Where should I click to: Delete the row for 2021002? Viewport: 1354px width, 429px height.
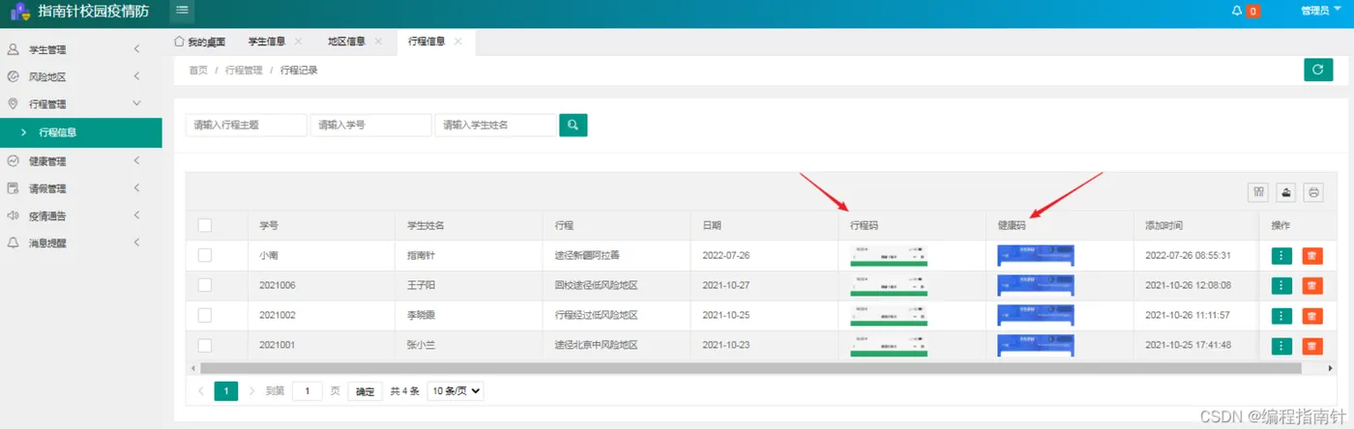pyautogui.click(x=1311, y=316)
